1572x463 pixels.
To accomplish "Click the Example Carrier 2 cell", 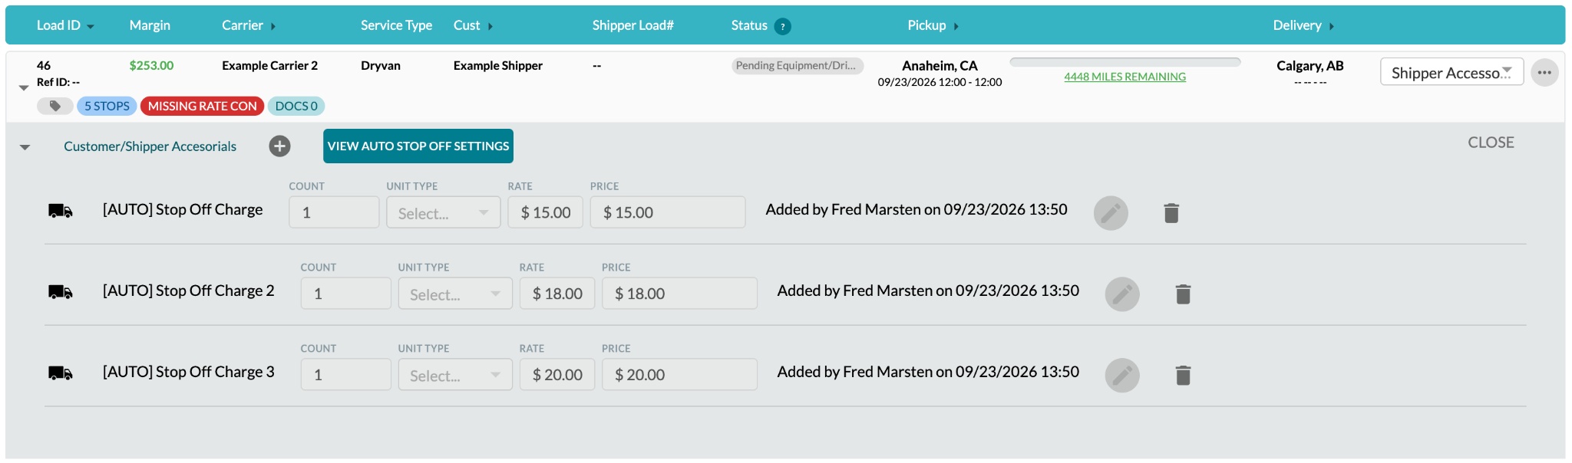I will coord(269,66).
